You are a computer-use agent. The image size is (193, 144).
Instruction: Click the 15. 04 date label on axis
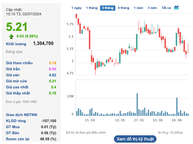(x=90, y=120)
